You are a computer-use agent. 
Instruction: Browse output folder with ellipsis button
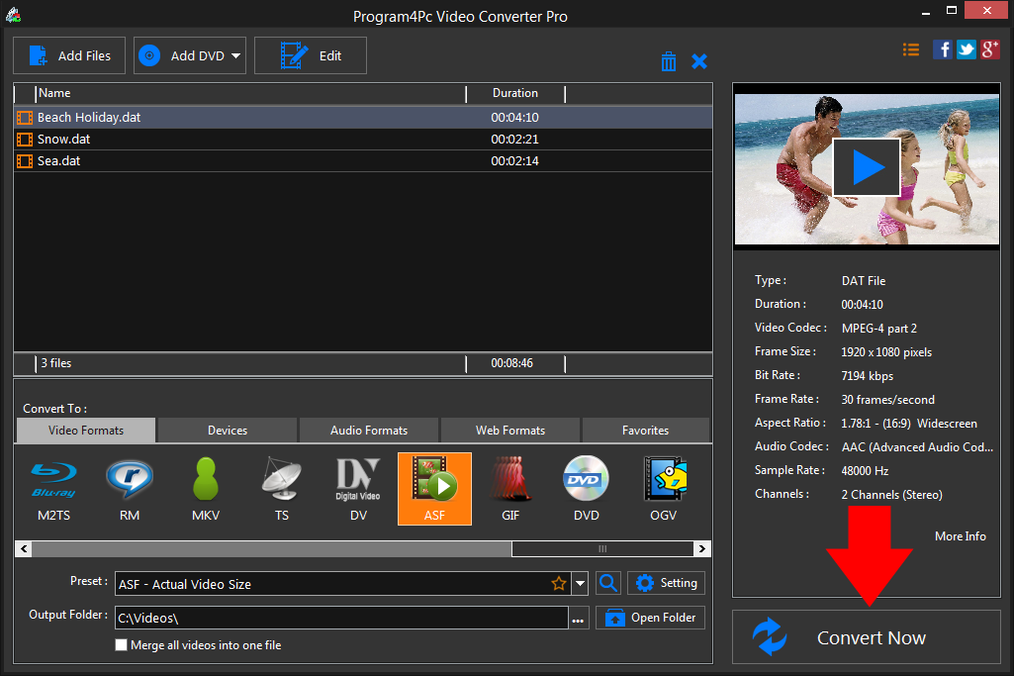(579, 619)
